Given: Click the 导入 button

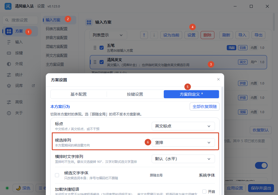Looking at the screenshot, I should tap(242, 35).
